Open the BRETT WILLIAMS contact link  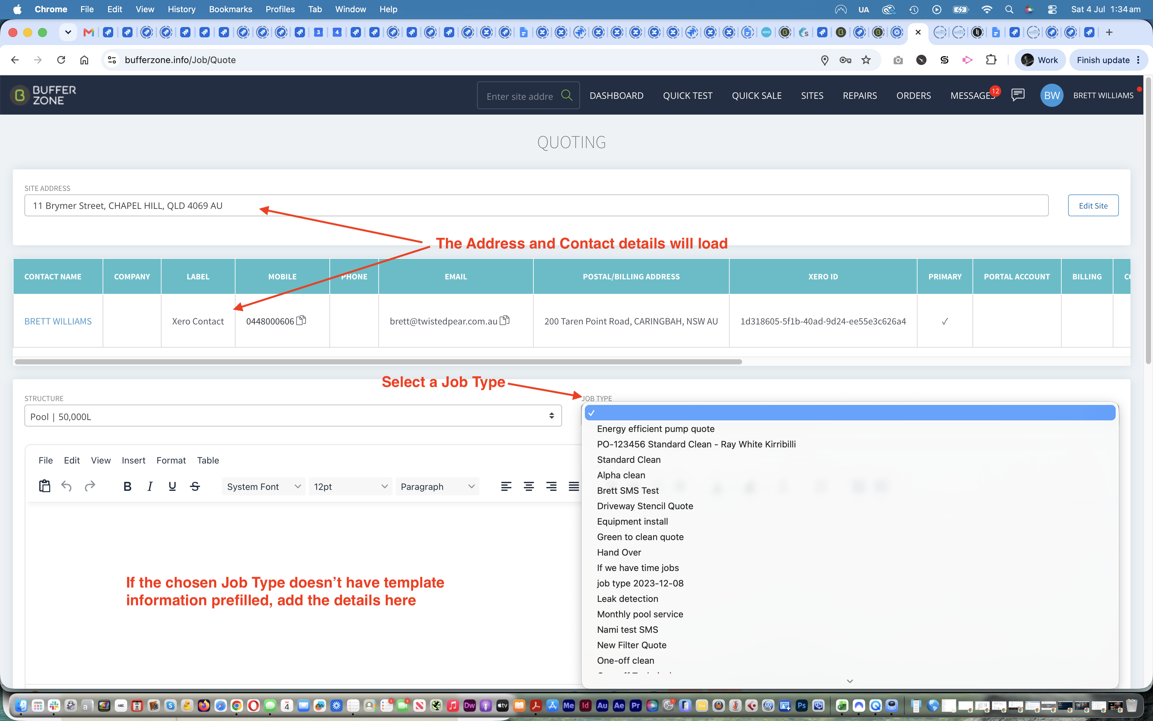pyautogui.click(x=58, y=321)
